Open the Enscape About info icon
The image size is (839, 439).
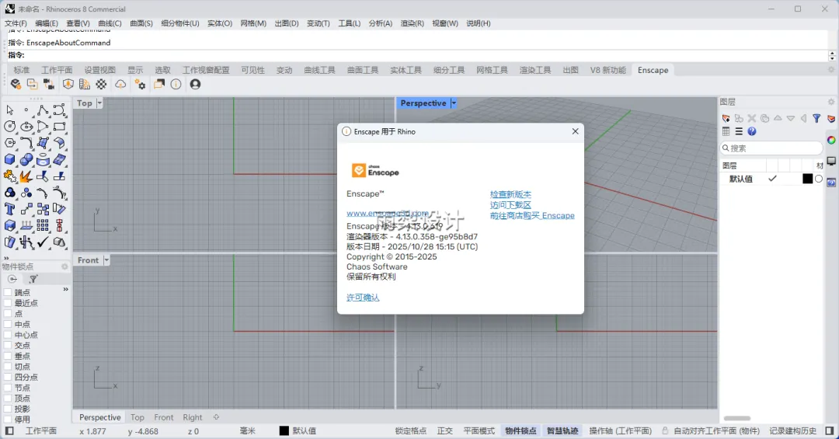coord(176,84)
